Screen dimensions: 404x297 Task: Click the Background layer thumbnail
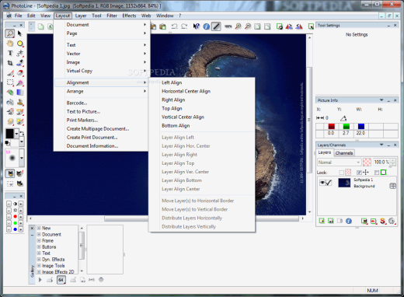pos(344,183)
